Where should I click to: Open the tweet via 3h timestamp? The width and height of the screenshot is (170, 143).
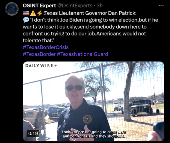(100, 5)
